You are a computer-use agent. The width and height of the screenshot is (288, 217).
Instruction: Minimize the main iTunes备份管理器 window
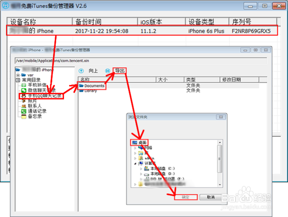pos(250,6)
